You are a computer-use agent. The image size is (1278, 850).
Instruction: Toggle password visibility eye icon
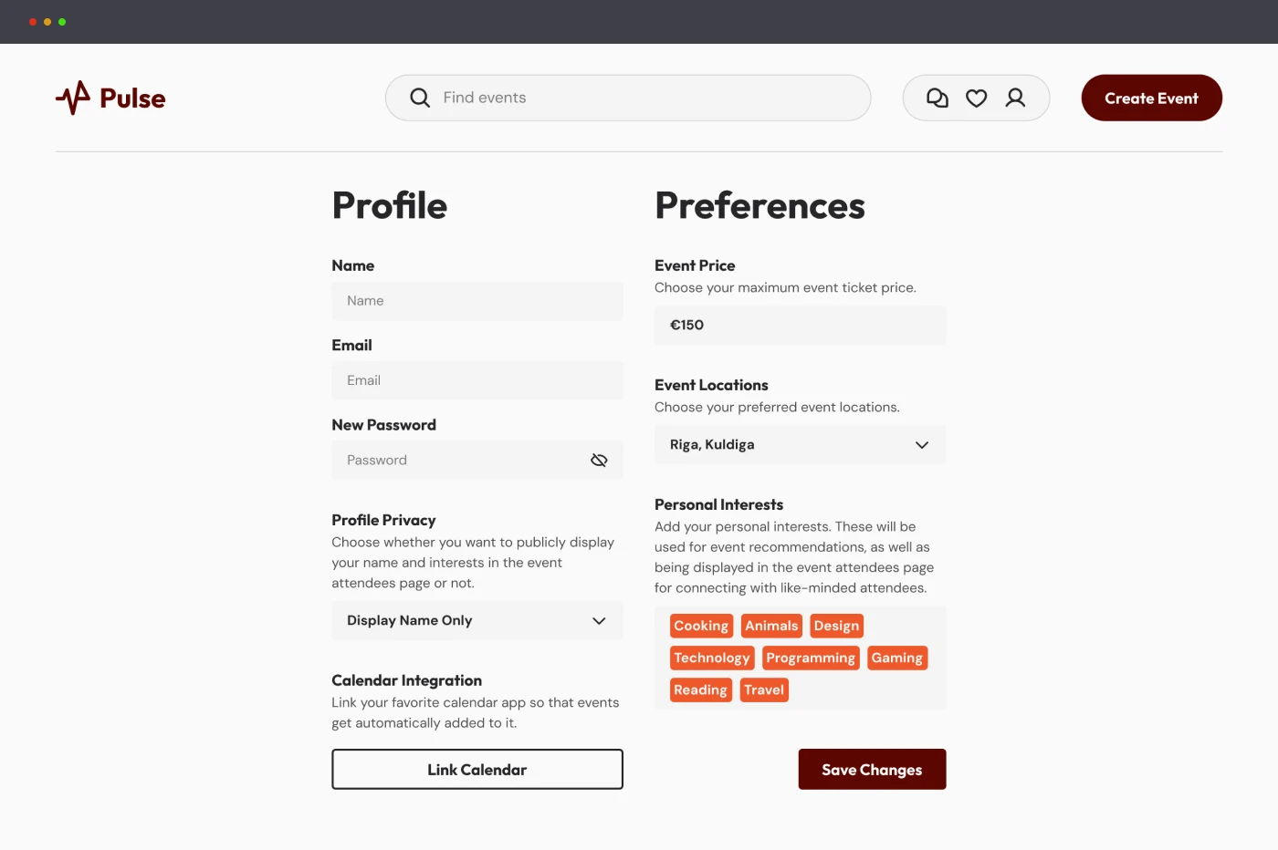[x=599, y=461]
